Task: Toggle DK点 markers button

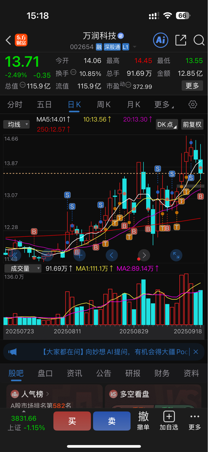Action: coord(167,124)
